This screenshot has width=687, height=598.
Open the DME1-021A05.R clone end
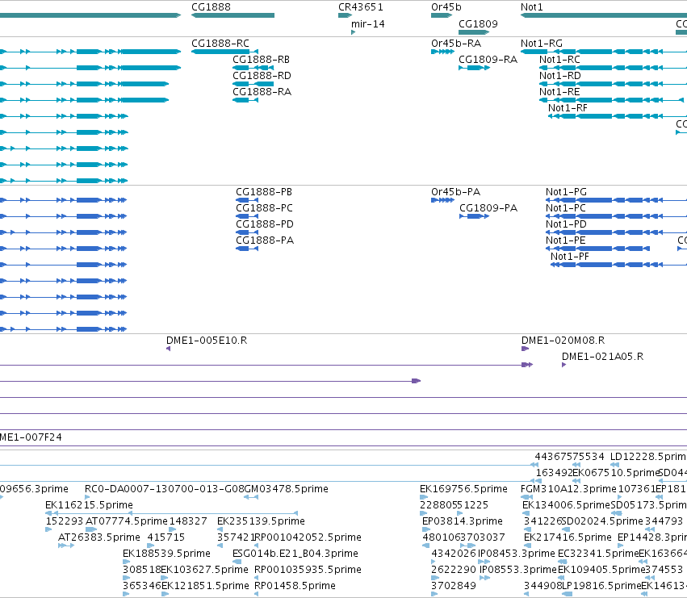602,357
